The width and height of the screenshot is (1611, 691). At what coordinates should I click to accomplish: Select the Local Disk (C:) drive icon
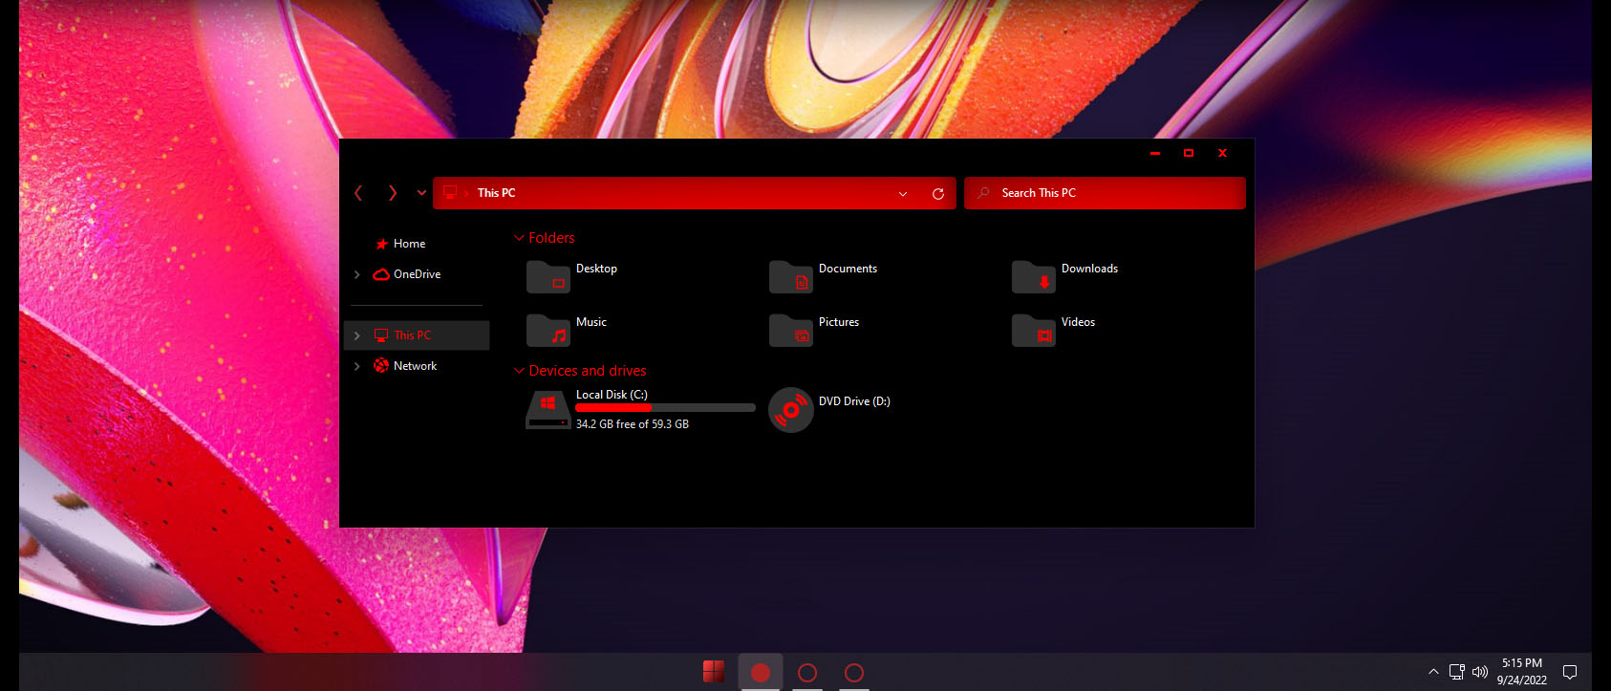tap(548, 410)
